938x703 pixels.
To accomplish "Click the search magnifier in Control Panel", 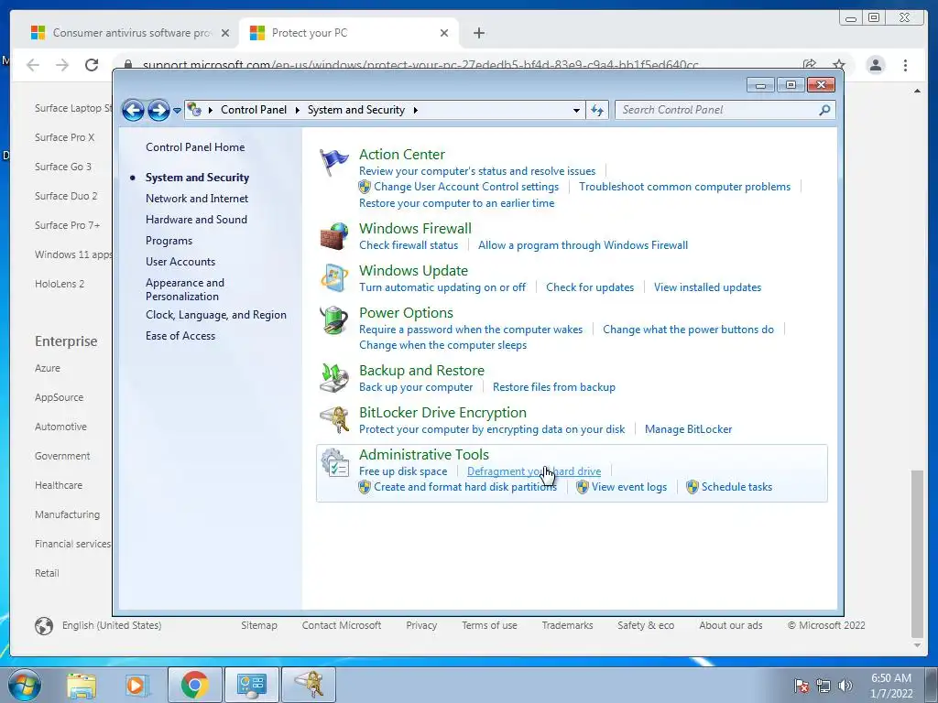I will (824, 110).
